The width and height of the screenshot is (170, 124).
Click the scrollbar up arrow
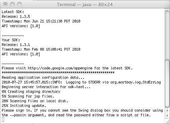167,111
